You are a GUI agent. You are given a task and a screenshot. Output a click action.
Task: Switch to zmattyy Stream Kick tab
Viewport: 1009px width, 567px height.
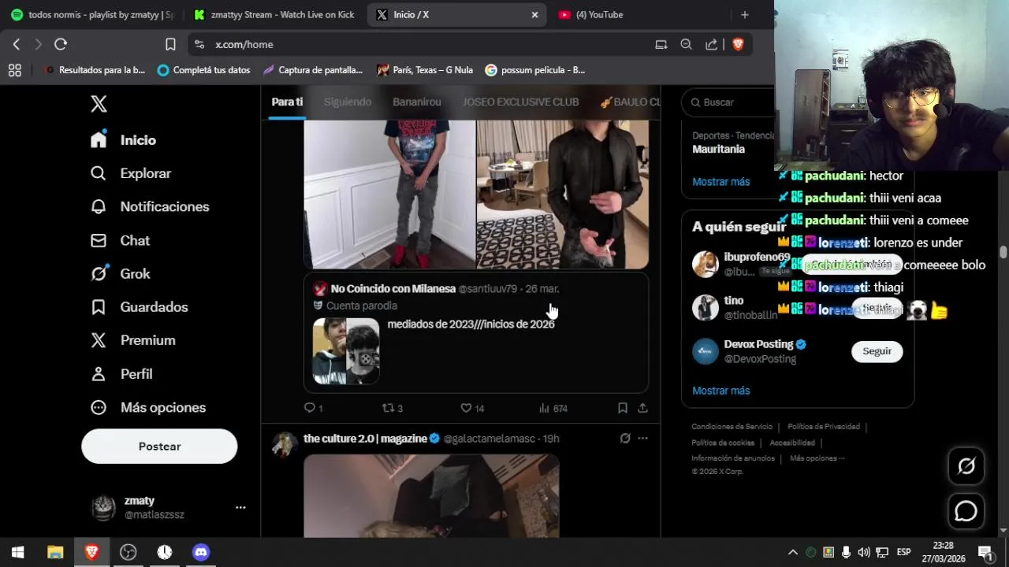pyautogui.click(x=275, y=14)
